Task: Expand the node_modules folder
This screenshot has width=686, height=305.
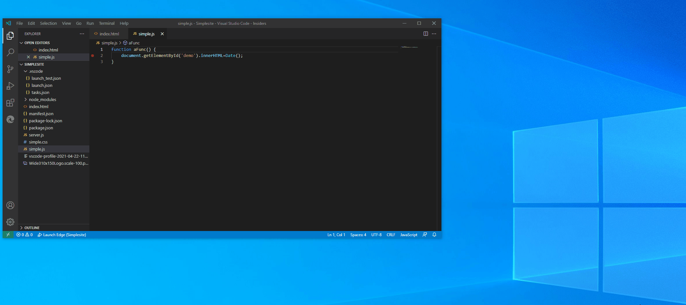Action: tap(25, 99)
